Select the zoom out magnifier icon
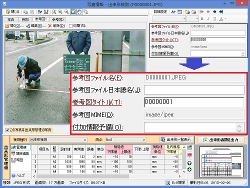250x188 pixels. (x=66, y=12)
